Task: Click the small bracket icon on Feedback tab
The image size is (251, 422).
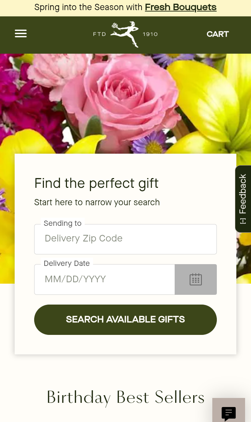Action: tap(243, 221)
